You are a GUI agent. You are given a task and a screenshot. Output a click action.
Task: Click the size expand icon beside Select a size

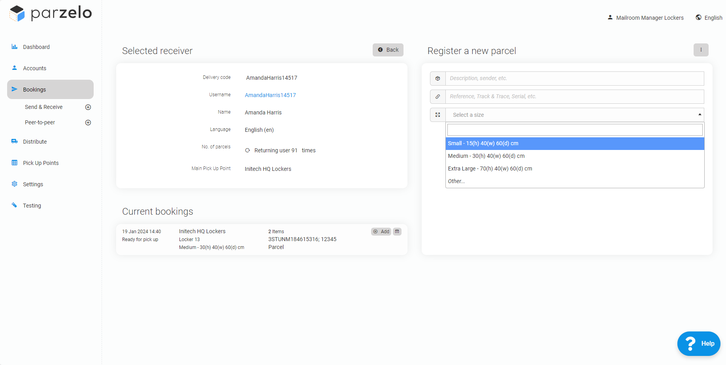[x=438, y=115]
